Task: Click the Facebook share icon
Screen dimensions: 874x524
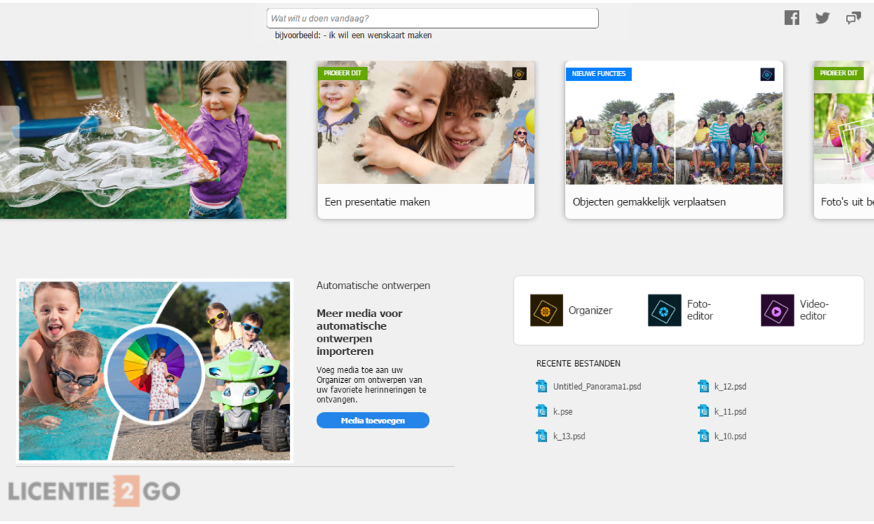Action: 791,18
